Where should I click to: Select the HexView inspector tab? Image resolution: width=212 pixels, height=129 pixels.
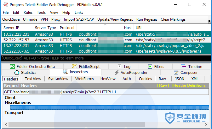click(x=108, y=79)
